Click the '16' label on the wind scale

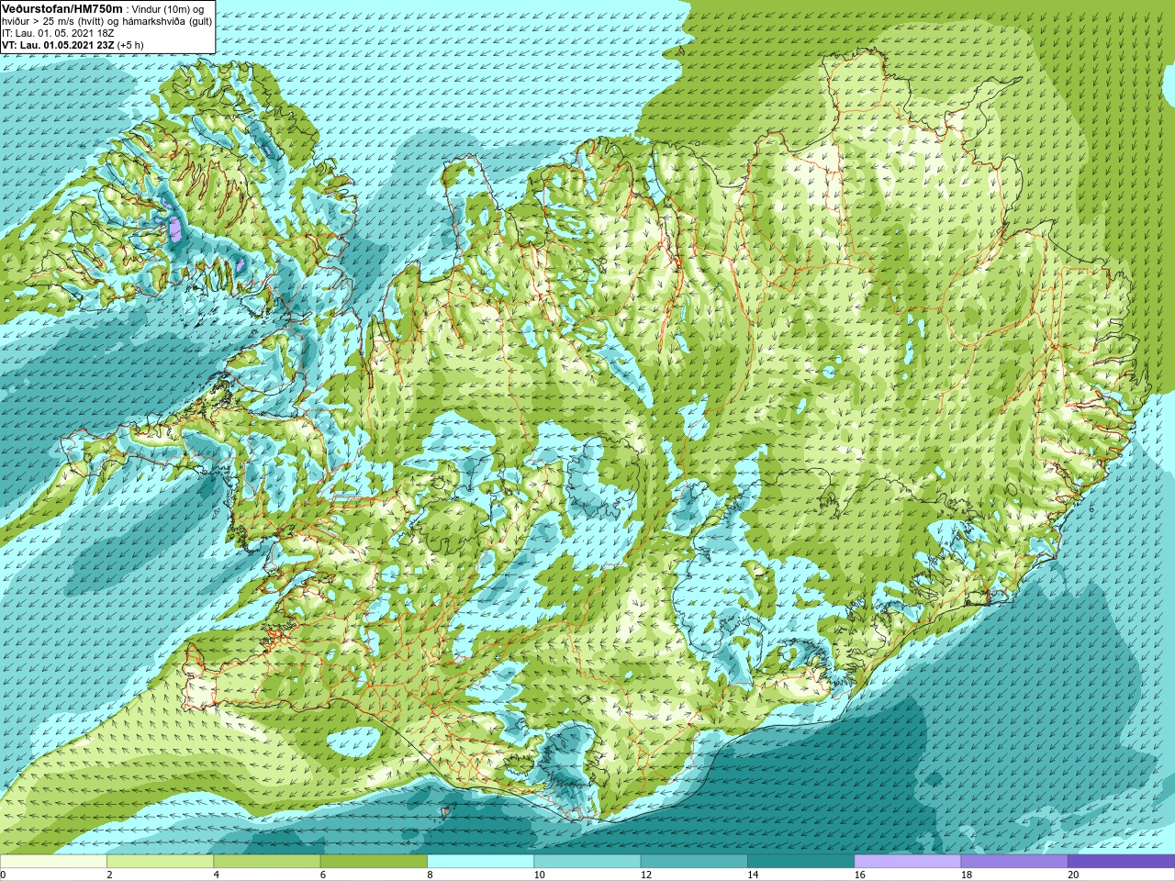tap(859, 875)
